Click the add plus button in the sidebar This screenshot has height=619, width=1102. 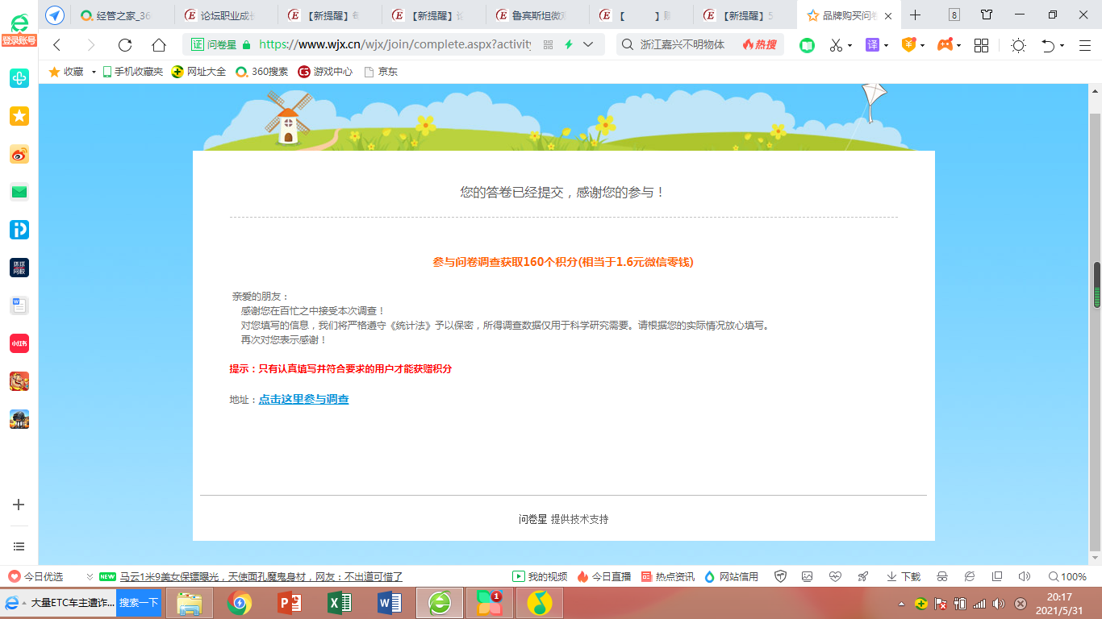(19, 505)
